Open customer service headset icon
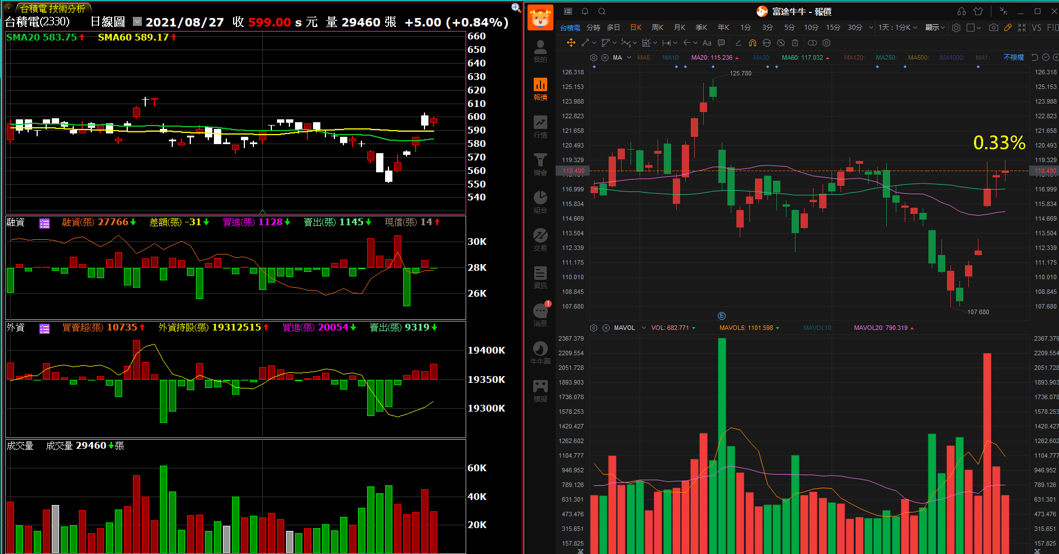 (962, 11)
